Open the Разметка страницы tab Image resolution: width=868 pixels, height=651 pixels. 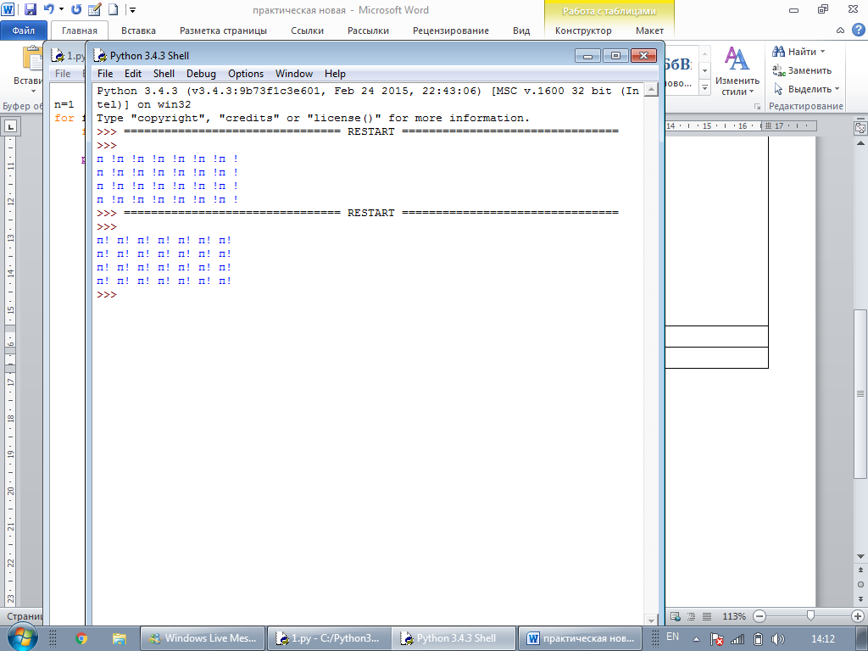coord(223,31)
